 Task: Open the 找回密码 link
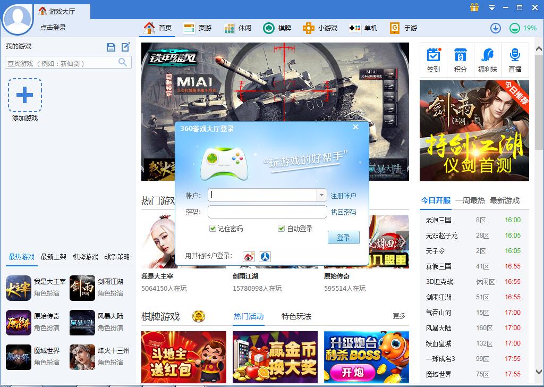click(x=343, y=212)
